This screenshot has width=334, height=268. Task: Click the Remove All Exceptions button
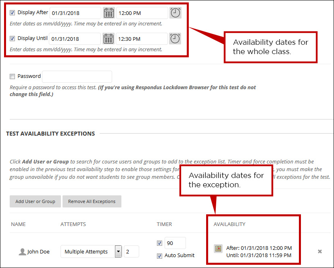[x=92, y=201]
